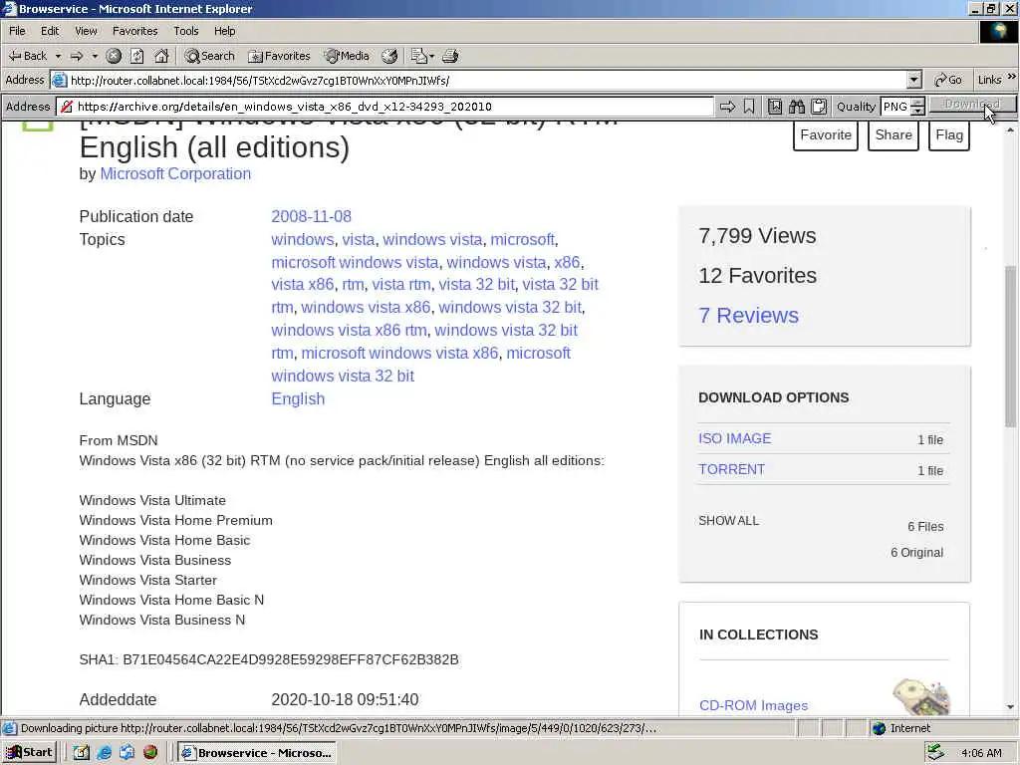Open the CD-ROM Images collection link

coord(753,705)
